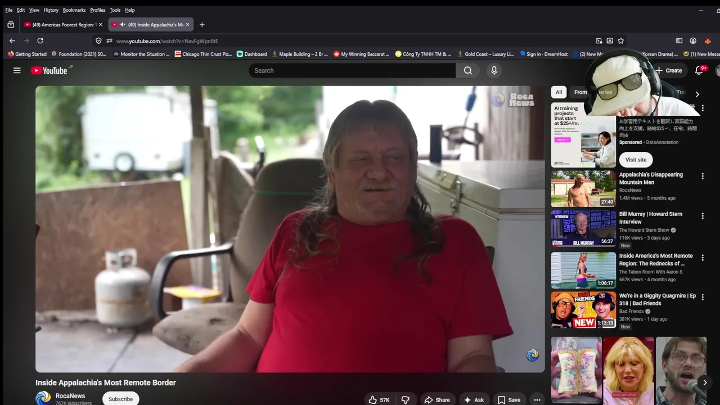Open the YouTube hamburger guide menu
This screenshot has height=405, width=720.
pos(17,70)
